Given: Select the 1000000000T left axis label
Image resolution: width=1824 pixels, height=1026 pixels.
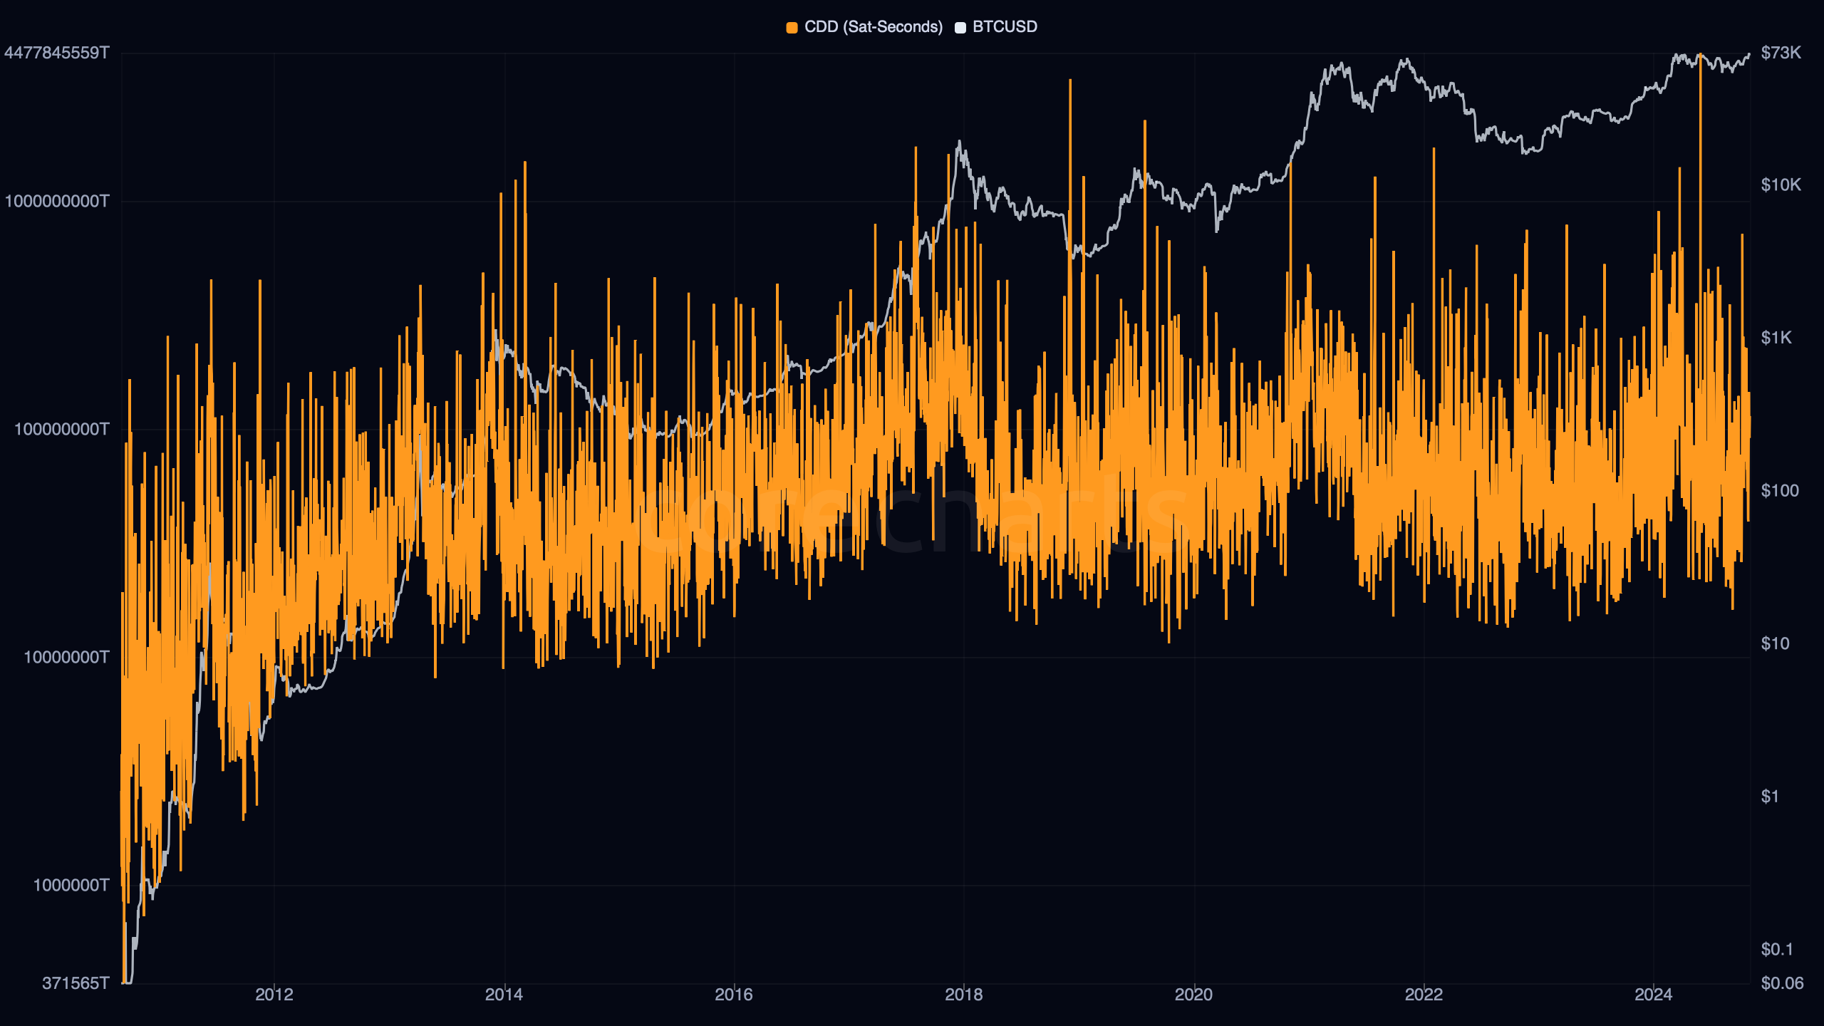Looking at the screenshot, I should 57,201.
